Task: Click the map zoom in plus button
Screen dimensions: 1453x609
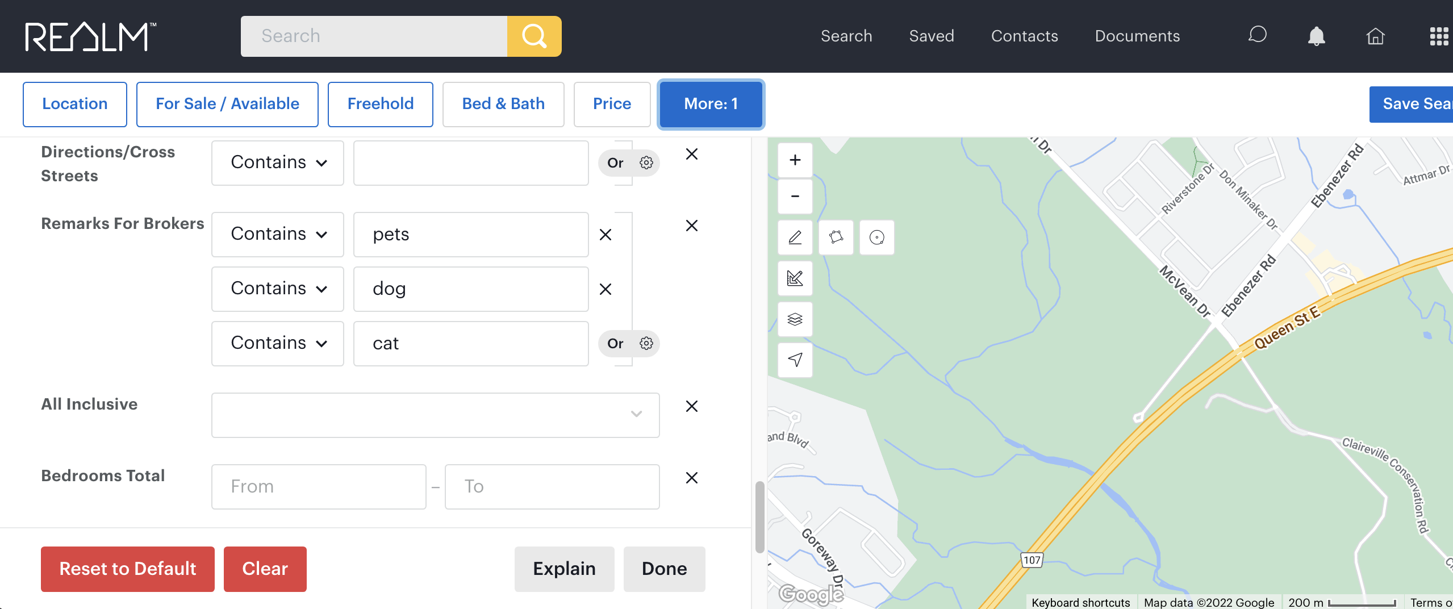Action: [795, 160]
